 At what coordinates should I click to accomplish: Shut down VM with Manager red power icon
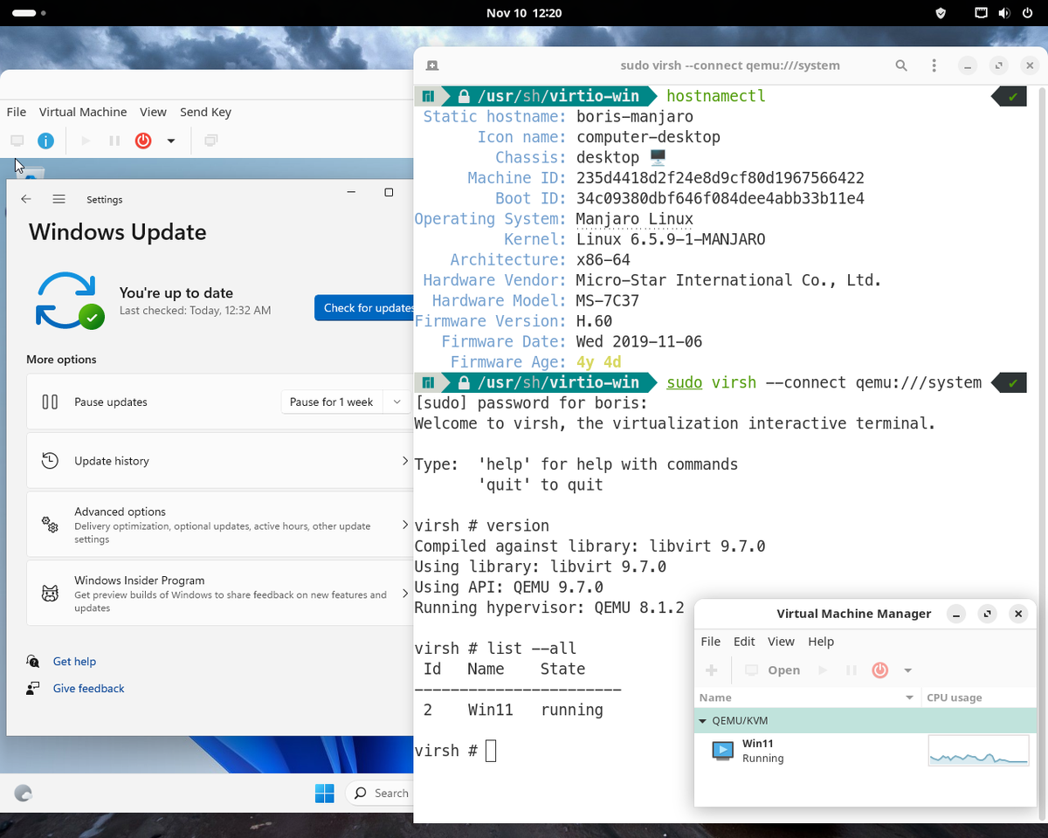[880, 670]
